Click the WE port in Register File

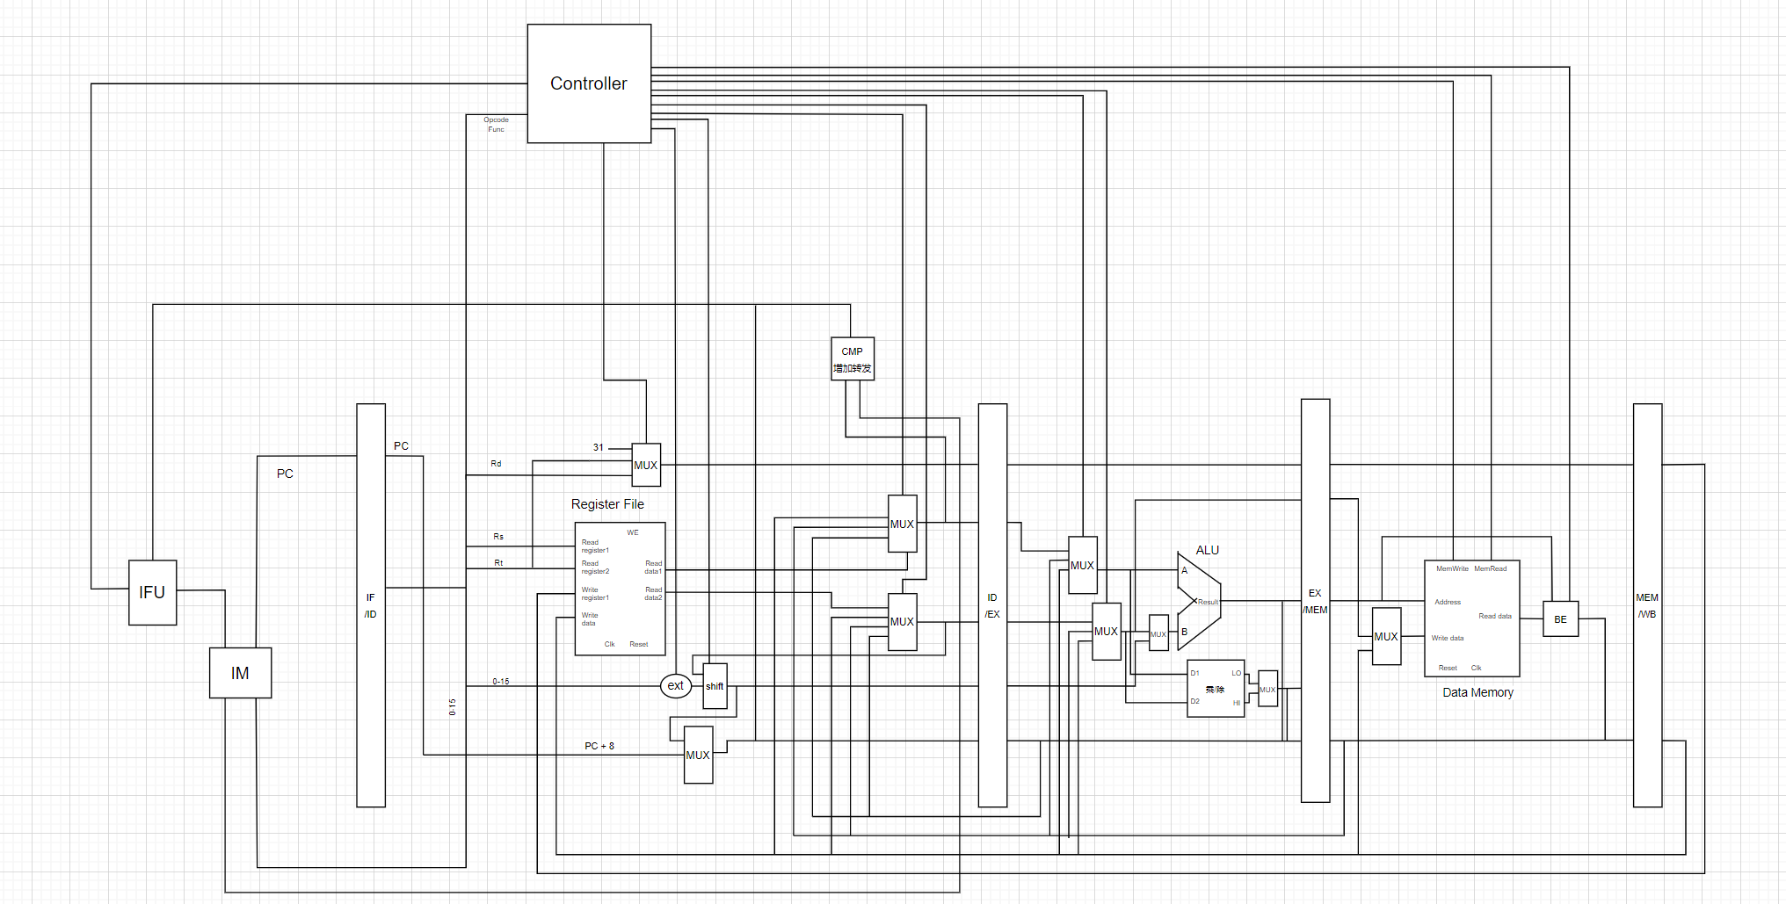point(633,532)
